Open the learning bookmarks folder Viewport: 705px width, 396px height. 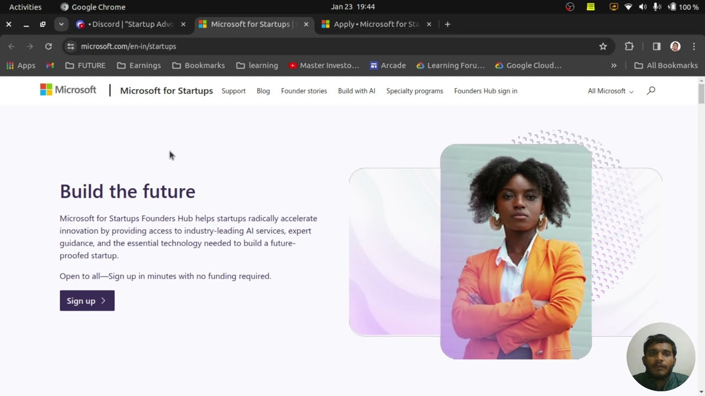pos(257,65)
